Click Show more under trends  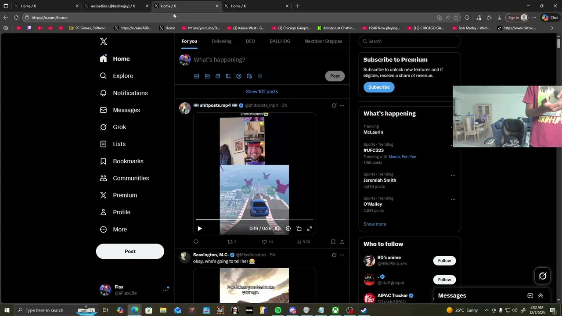[375, 224]
